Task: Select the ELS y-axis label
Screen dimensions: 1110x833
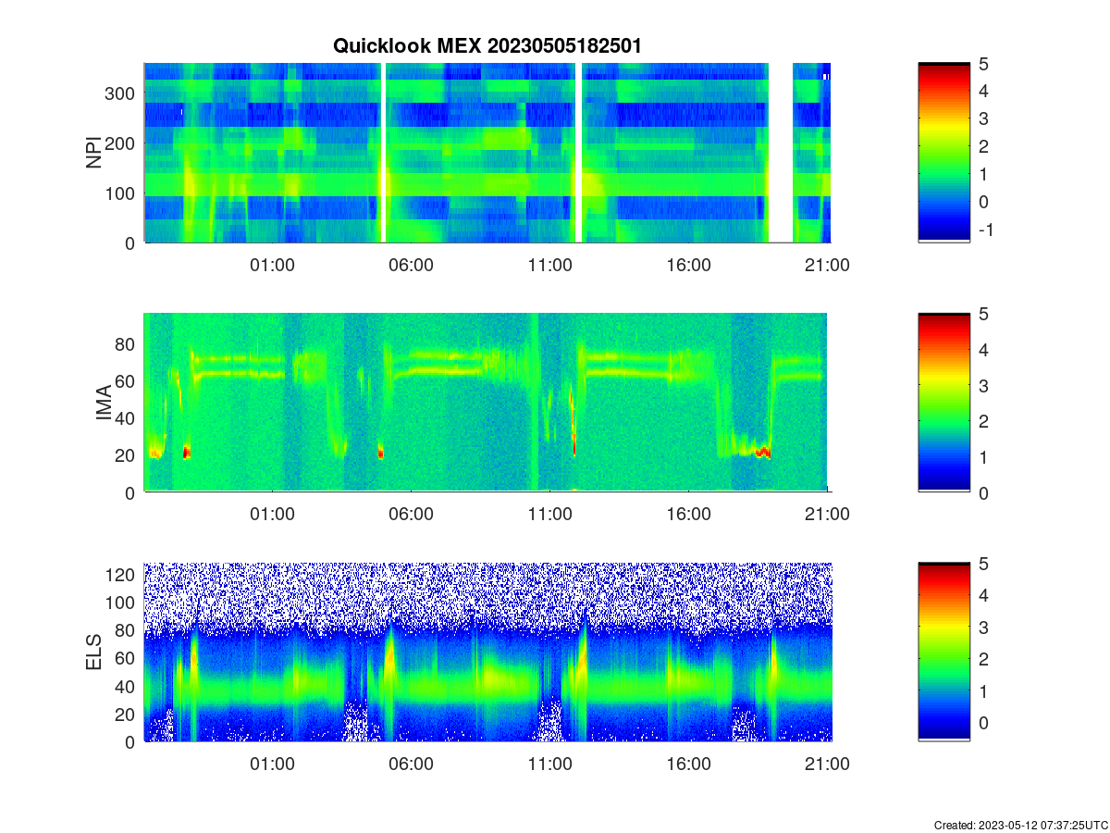Action: (x=94, y=653)
